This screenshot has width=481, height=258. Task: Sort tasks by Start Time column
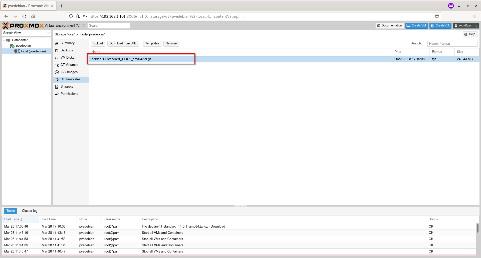click(20, 219)
